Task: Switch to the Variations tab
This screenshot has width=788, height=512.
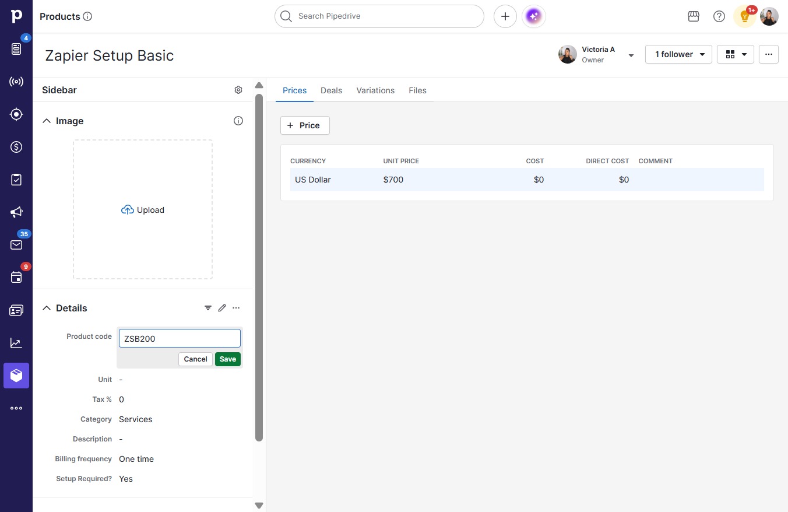Action: click(375, 90)
